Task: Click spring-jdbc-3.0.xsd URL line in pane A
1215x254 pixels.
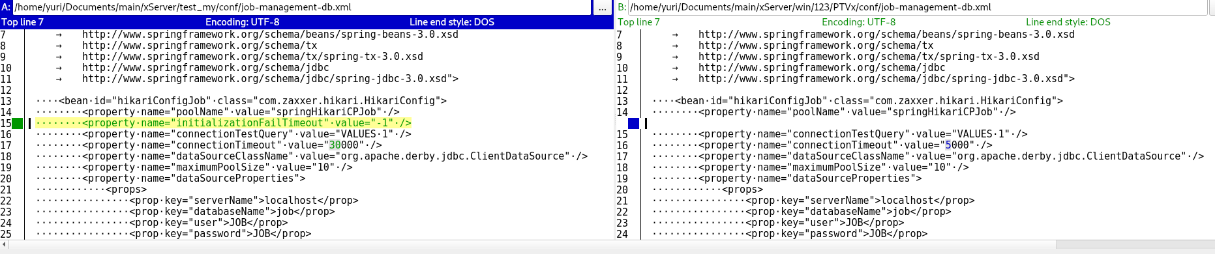Action: [270, 79]
